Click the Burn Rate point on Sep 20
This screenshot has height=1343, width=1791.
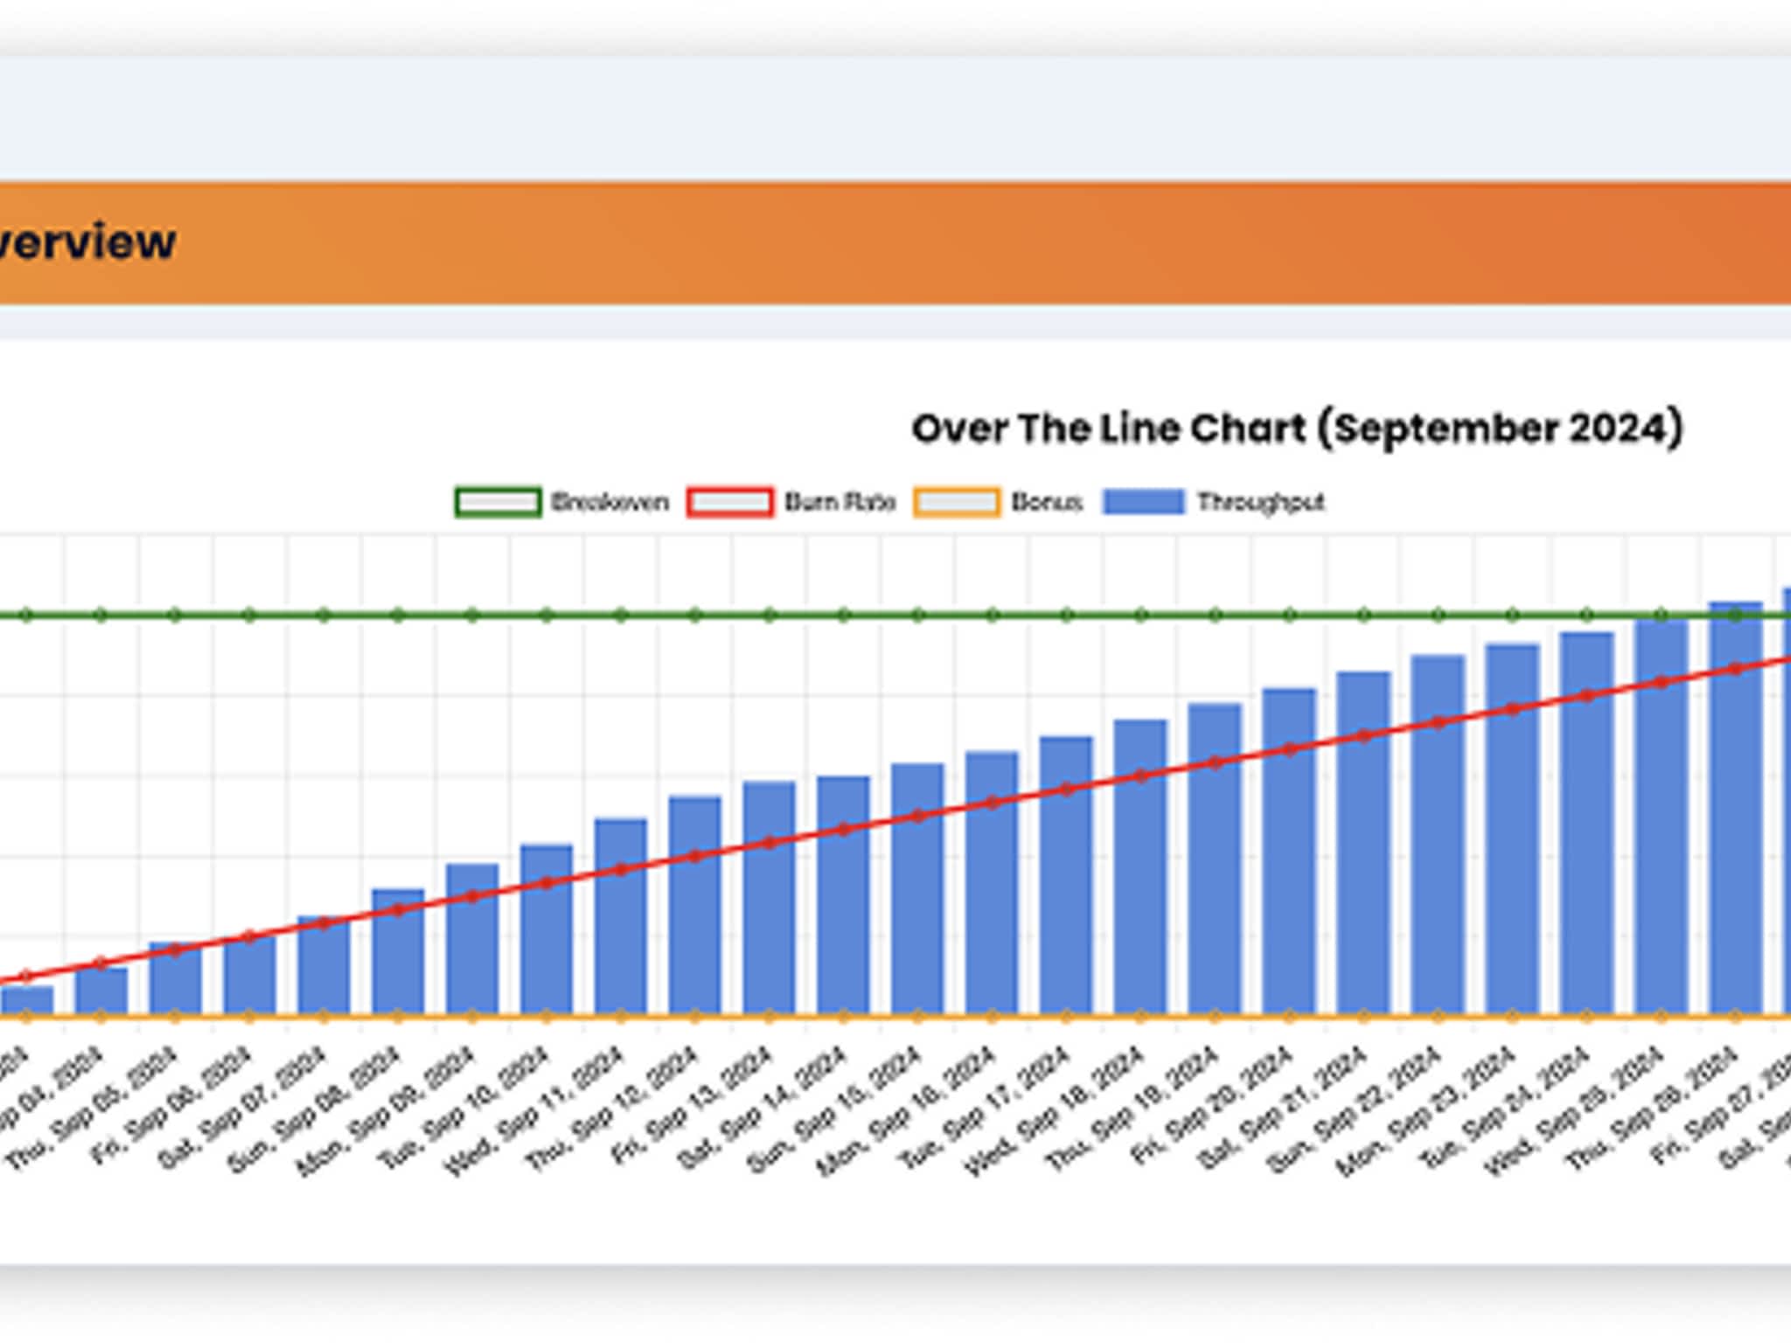(x=1290, y=749)
